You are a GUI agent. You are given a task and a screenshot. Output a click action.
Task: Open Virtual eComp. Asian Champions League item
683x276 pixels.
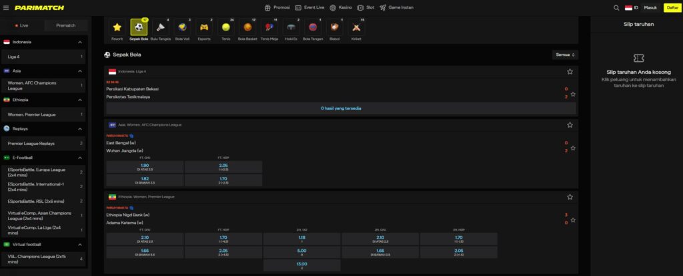(45, 215)
